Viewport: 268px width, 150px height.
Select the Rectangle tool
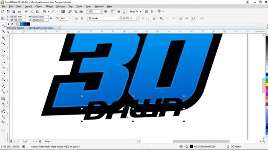click(3, 61)
